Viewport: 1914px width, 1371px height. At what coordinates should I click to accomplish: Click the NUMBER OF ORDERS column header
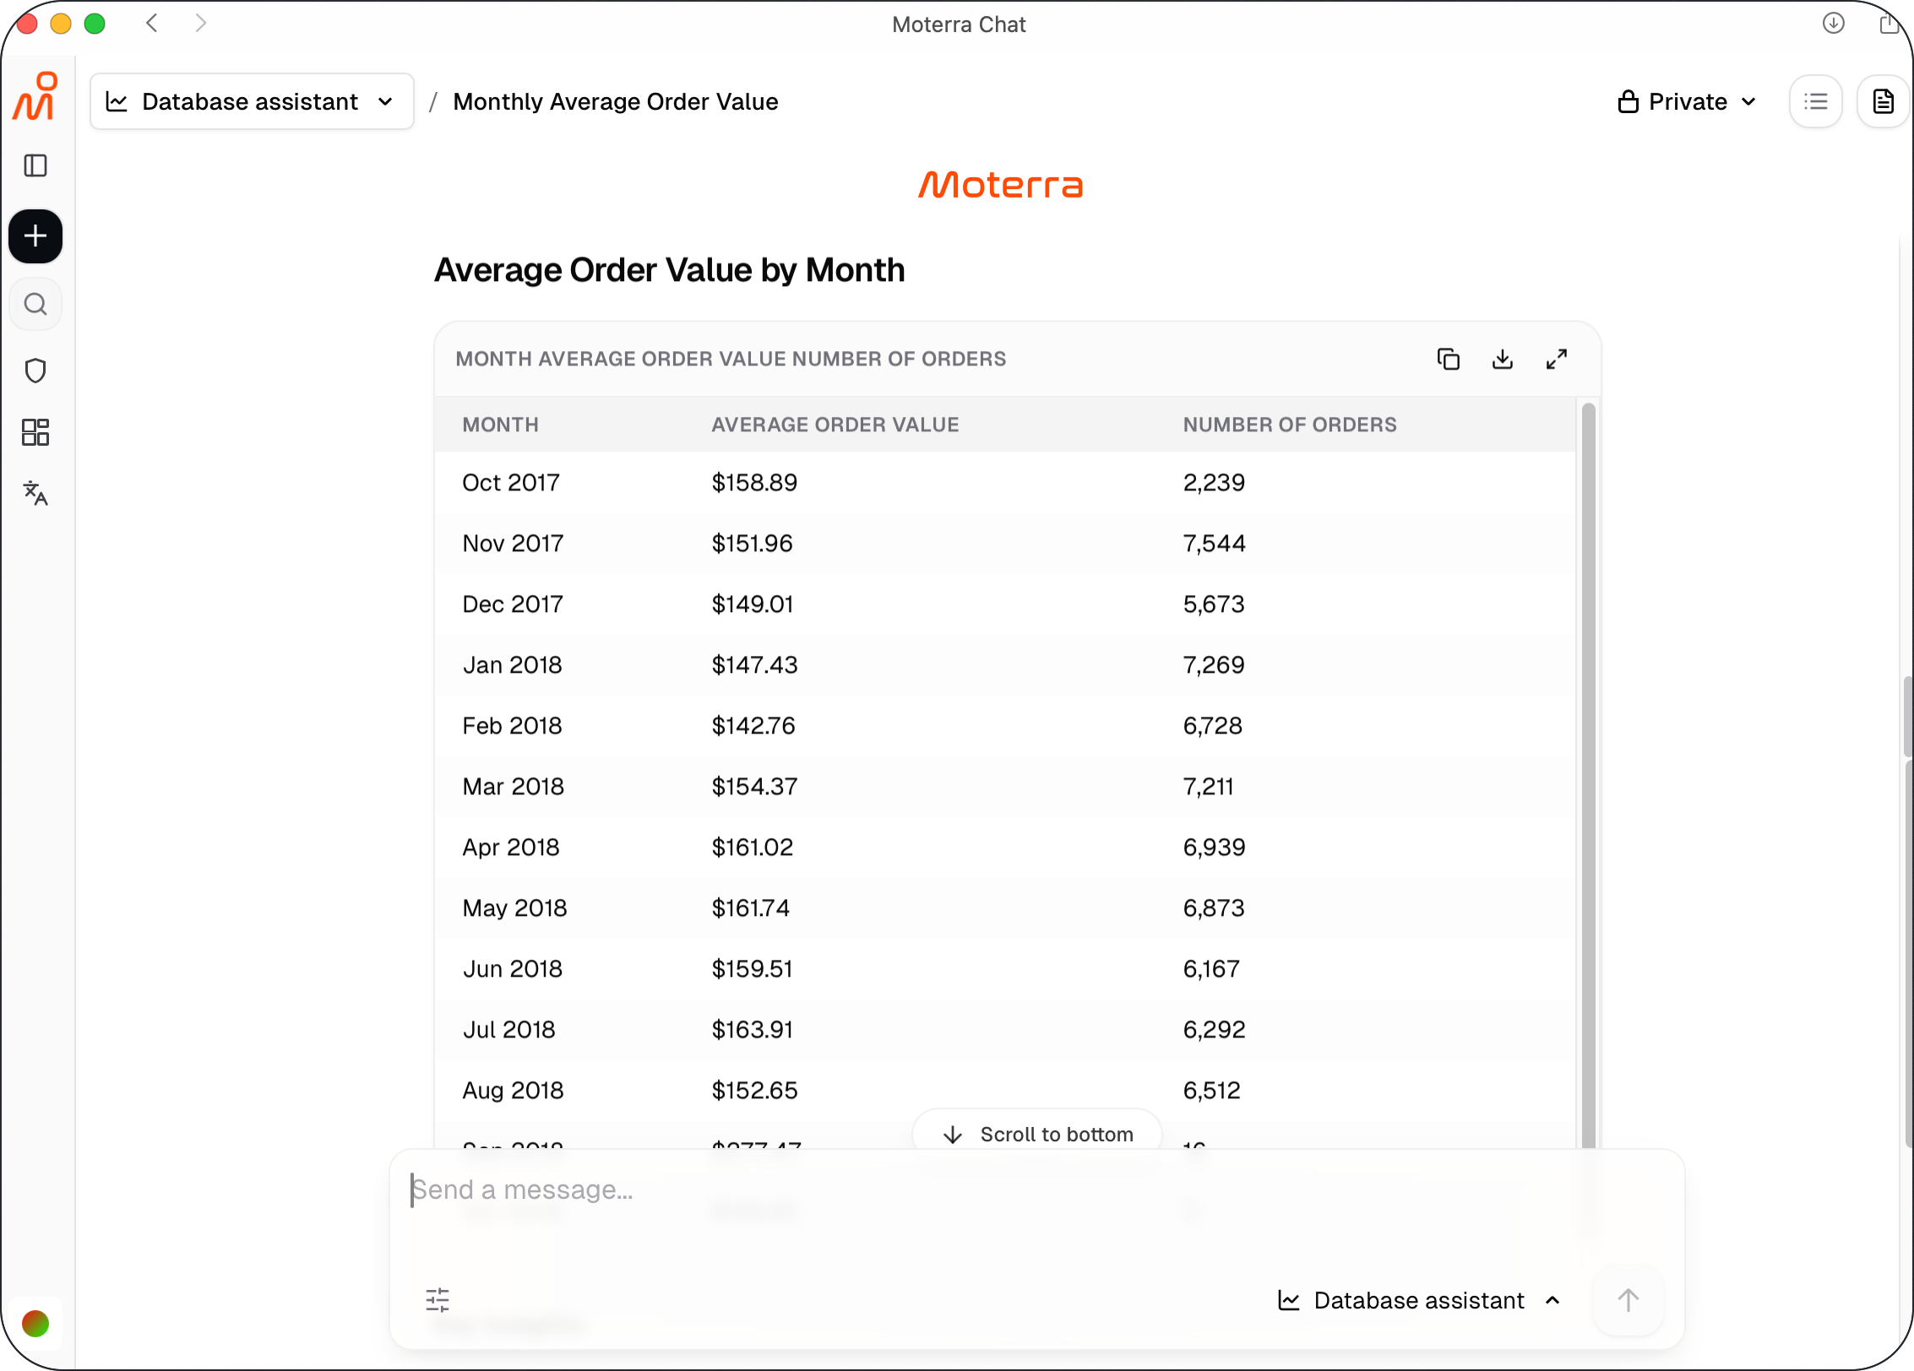pyautogui.click(x=1290, y=425)
